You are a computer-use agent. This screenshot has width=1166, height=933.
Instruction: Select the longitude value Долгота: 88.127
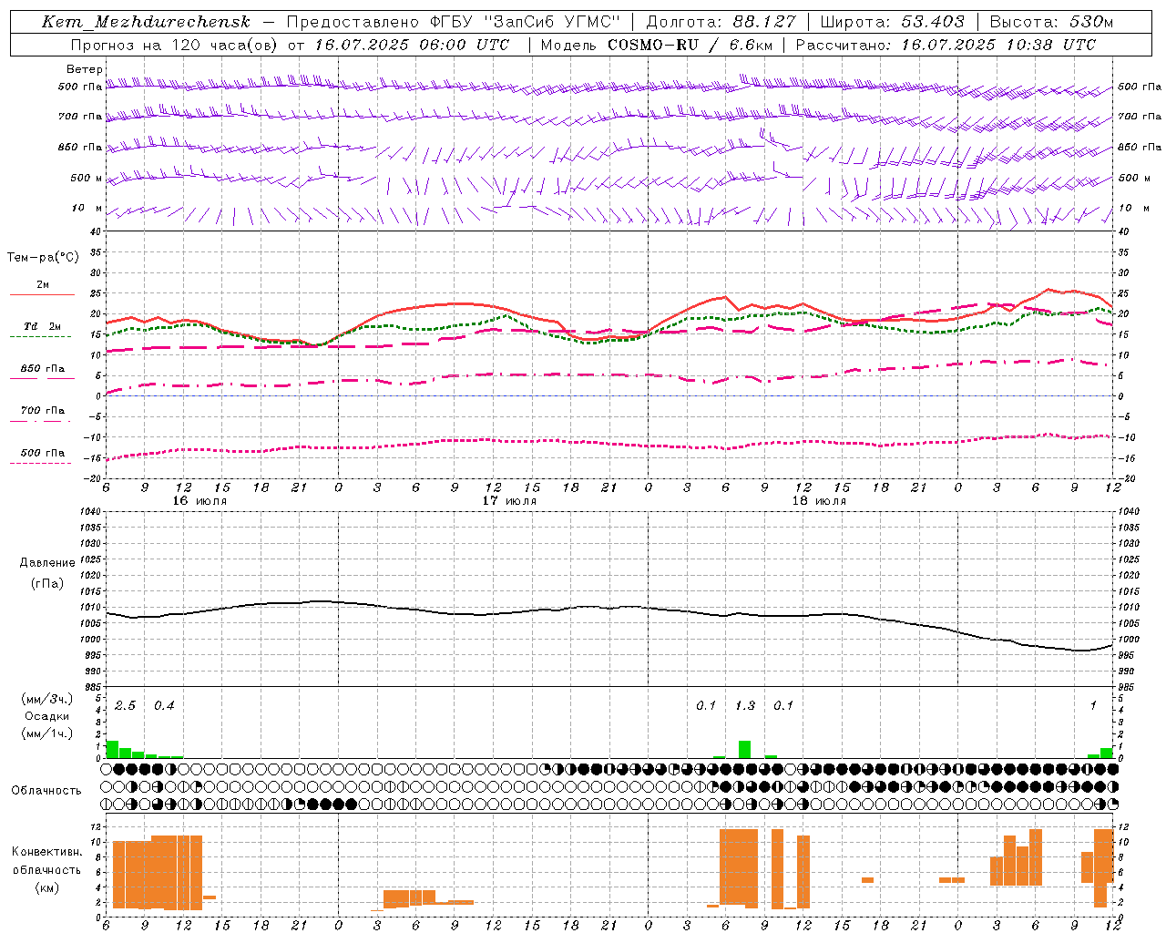(720, 22)
